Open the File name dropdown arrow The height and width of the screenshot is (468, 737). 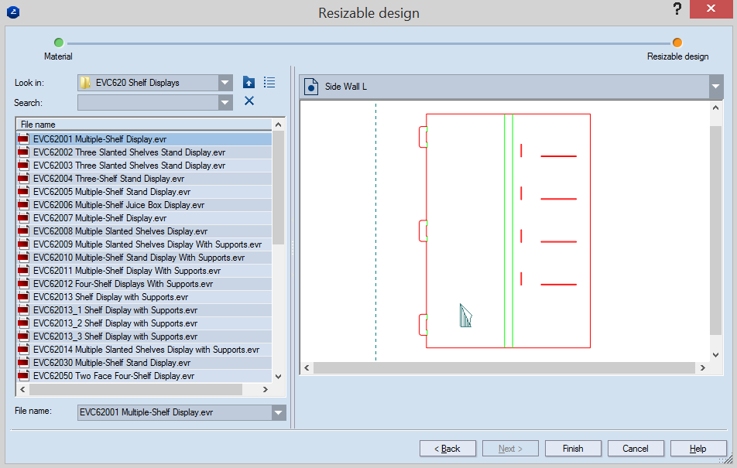pyautogui.click(x=278, y=412)
